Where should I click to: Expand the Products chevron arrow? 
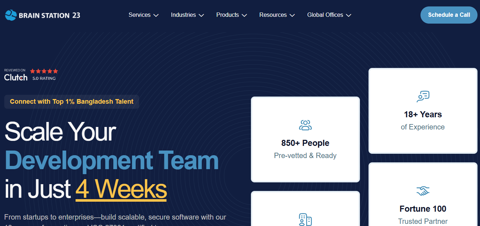click(244, 15)
